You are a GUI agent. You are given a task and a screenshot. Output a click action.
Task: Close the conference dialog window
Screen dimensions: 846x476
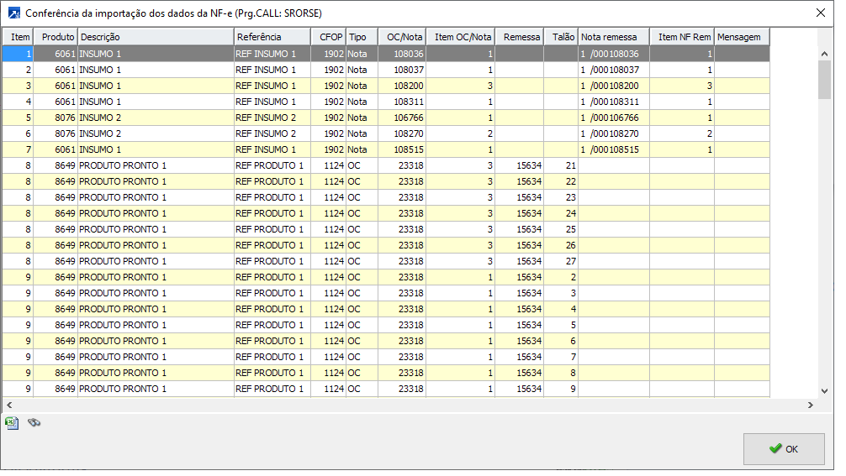coord(820,13)
